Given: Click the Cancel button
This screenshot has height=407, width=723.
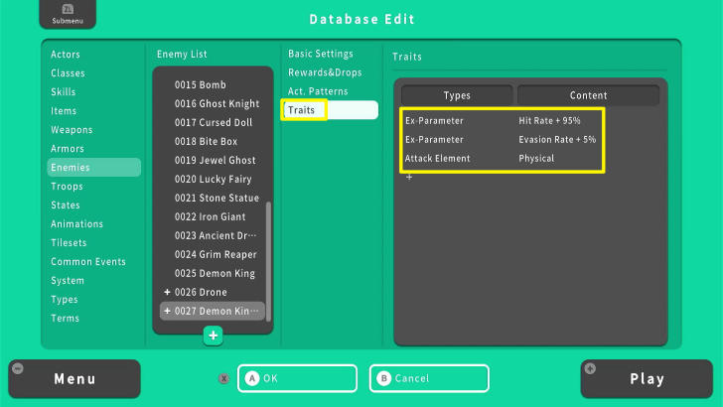Looking at the screenshot, I should click(429, 378).
